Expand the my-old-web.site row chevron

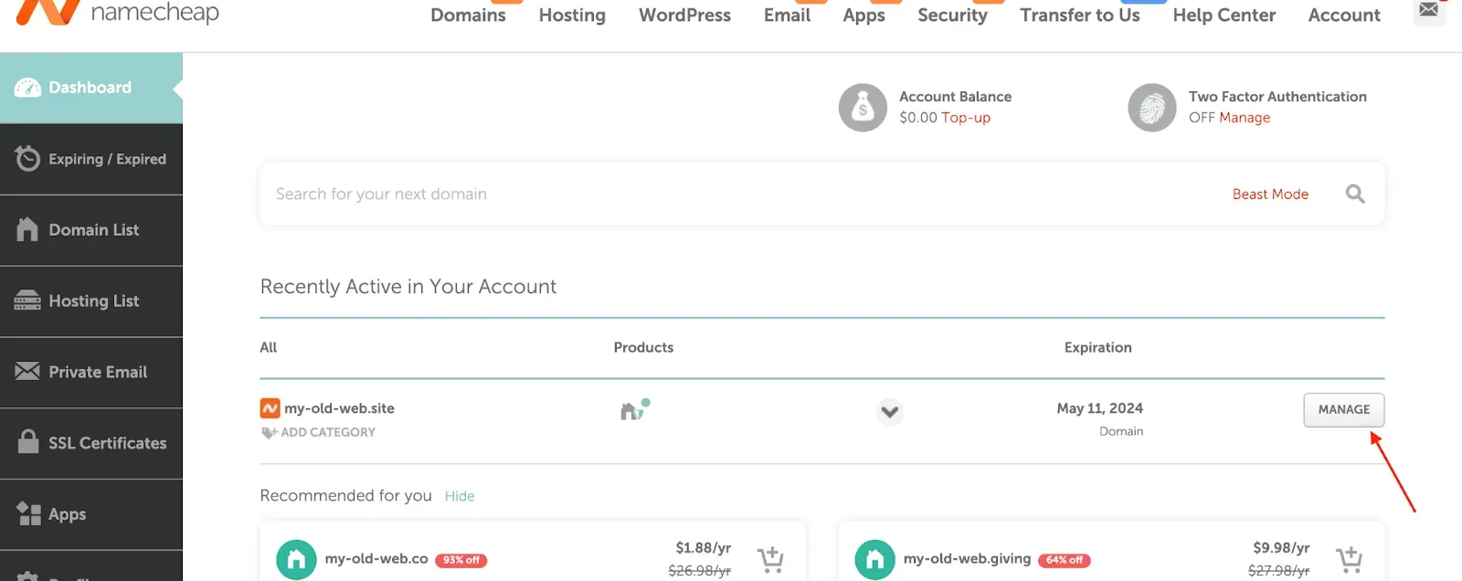[889, 411]
